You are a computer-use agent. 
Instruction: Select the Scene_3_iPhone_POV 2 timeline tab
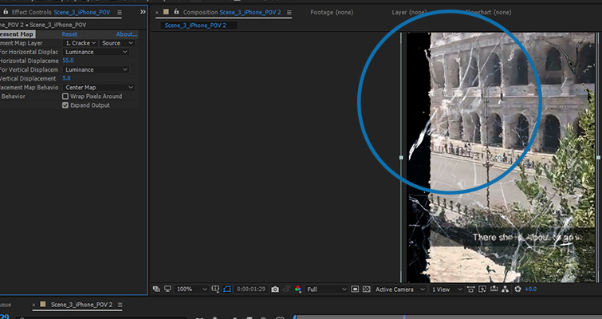coord(82,305)
